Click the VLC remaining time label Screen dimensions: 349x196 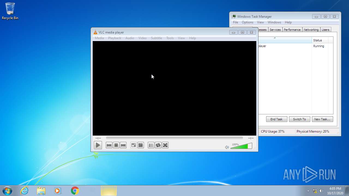251,138
